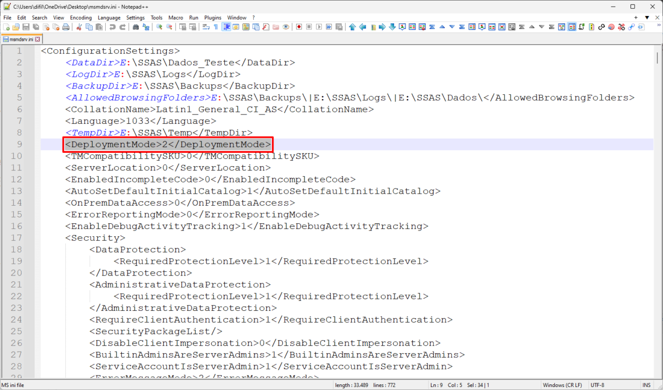Open the dropdown arrow beside the plus button
Screen dimensions: 663x390
point(646,17)
